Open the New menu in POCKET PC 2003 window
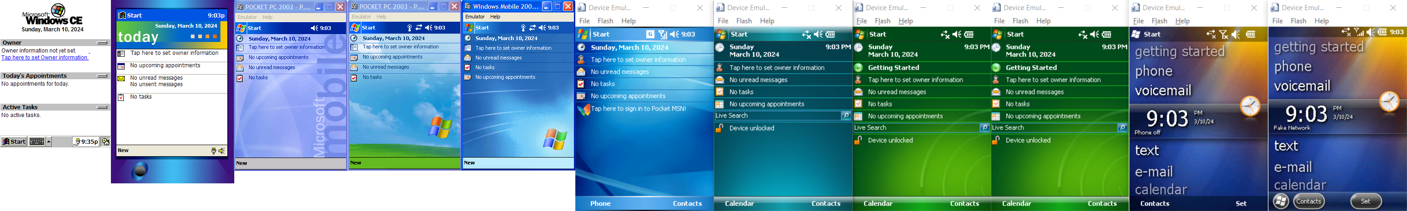This screenshot has height=211, width=1407. click(356, 163)
